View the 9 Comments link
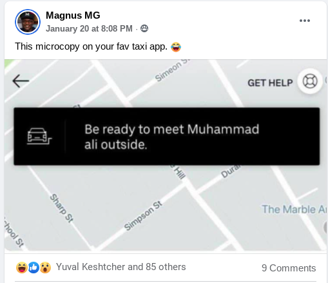Screen dimensions: 328x283 point(289,268)
